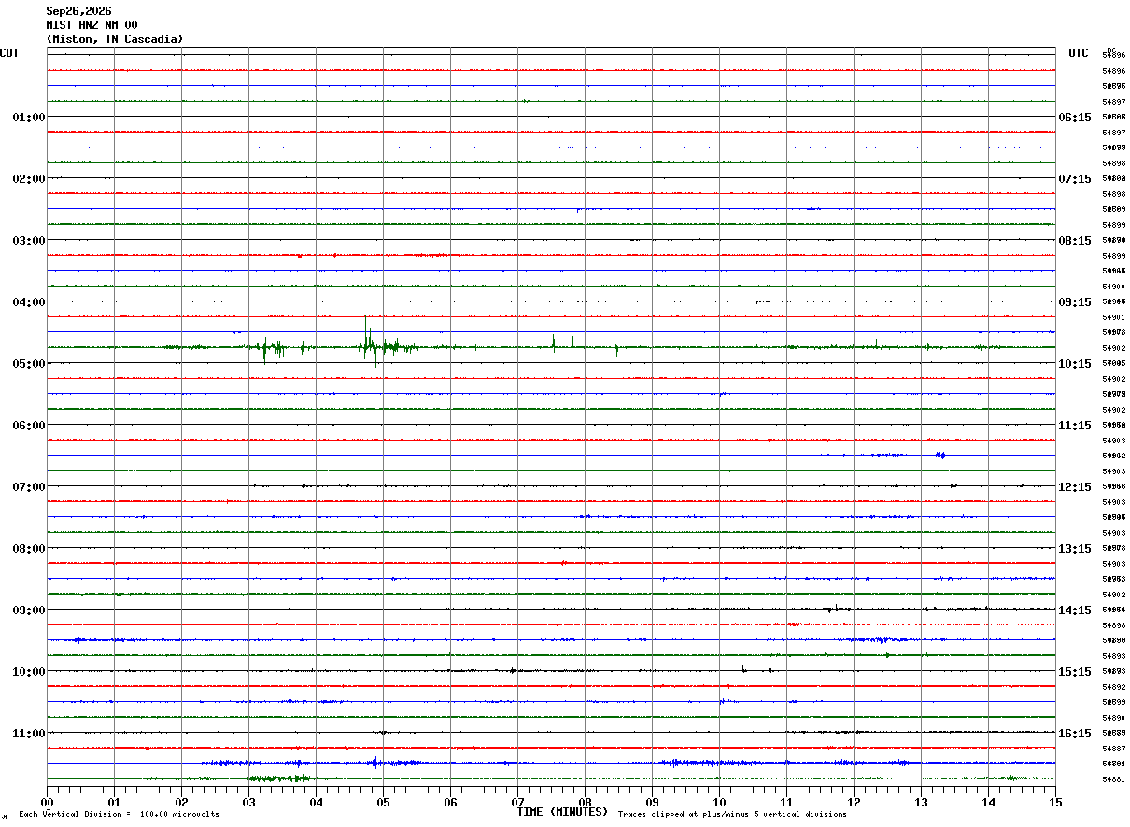Screen dimensions: 1130x827
Task: Click the 10:15 UTC time label
Action: coord(1075,364)
